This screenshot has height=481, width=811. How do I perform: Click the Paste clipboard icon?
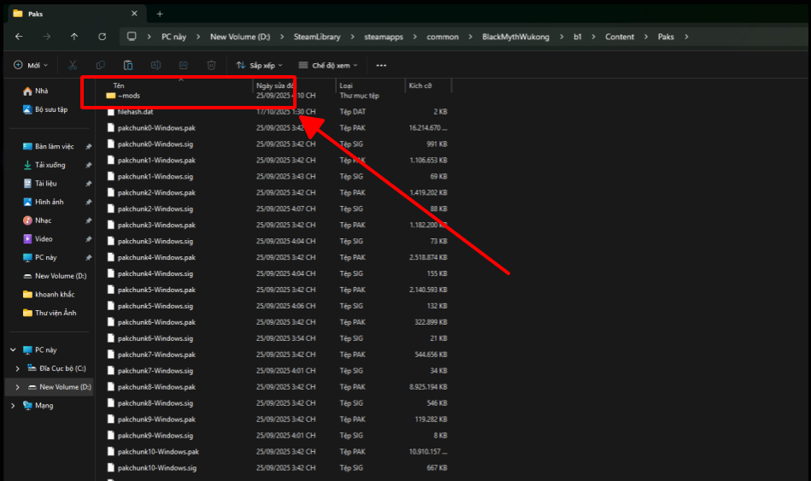pyautogui.click(x=128, y=65)
